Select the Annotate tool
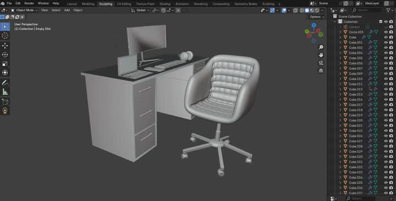396x201 pixels. tap(5, 83)
